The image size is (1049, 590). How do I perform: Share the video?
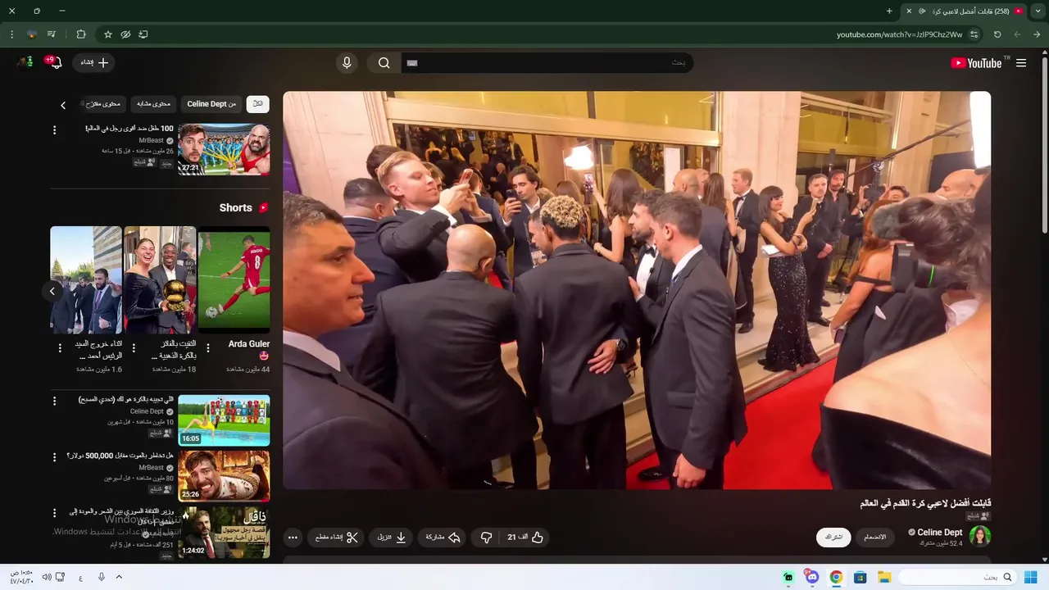[x=443, y=538]
